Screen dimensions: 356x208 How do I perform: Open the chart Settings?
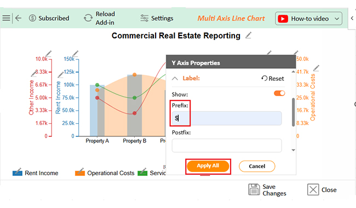157,18
